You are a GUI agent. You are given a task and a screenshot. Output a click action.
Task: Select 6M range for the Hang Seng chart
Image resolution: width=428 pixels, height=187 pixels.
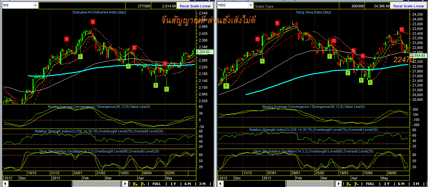coord(401,184)
